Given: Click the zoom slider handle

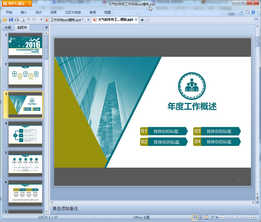Looking at the screenshot, I should click(235, 217).
